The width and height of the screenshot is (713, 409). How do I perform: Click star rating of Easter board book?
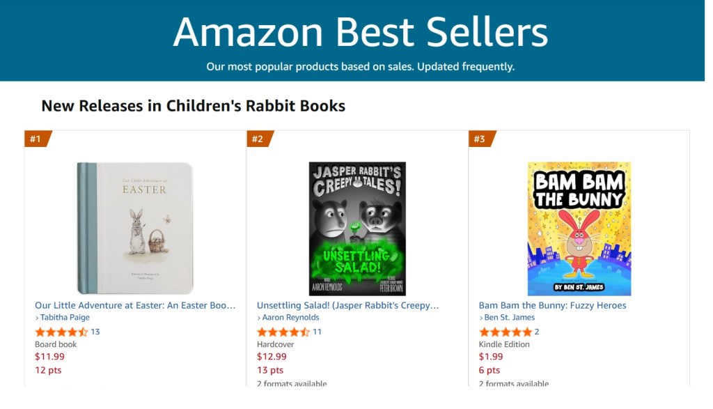61,332
